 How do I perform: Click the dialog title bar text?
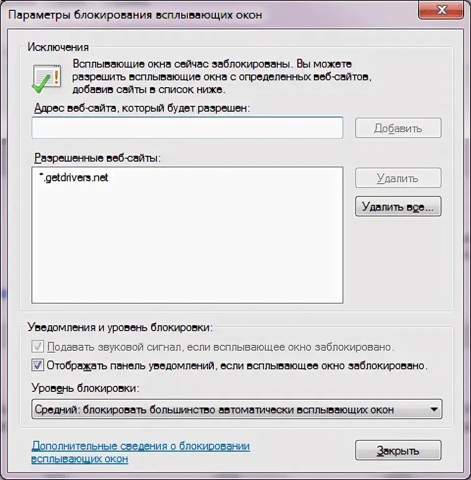[135, 15]
